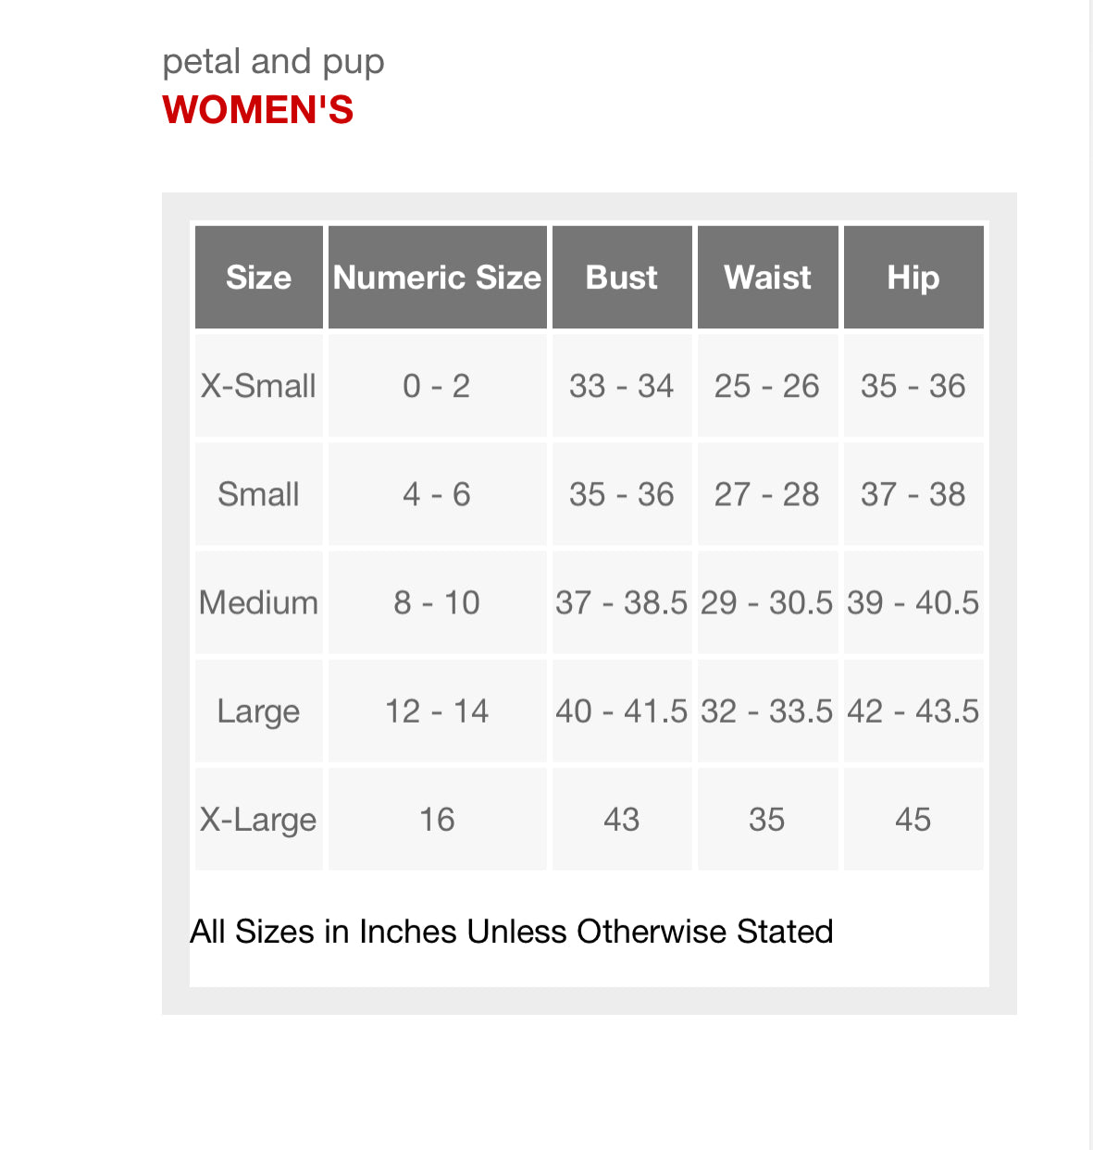Click the numeric size 16 cell
This screenshot has height=1150, width=1093.
437,819
